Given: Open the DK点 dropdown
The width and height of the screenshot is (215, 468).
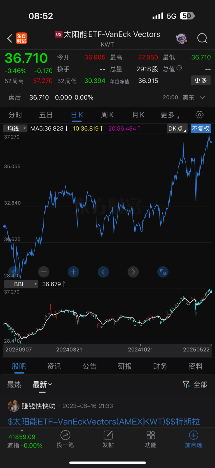Looking at the screenshot, I should point(177,128).
